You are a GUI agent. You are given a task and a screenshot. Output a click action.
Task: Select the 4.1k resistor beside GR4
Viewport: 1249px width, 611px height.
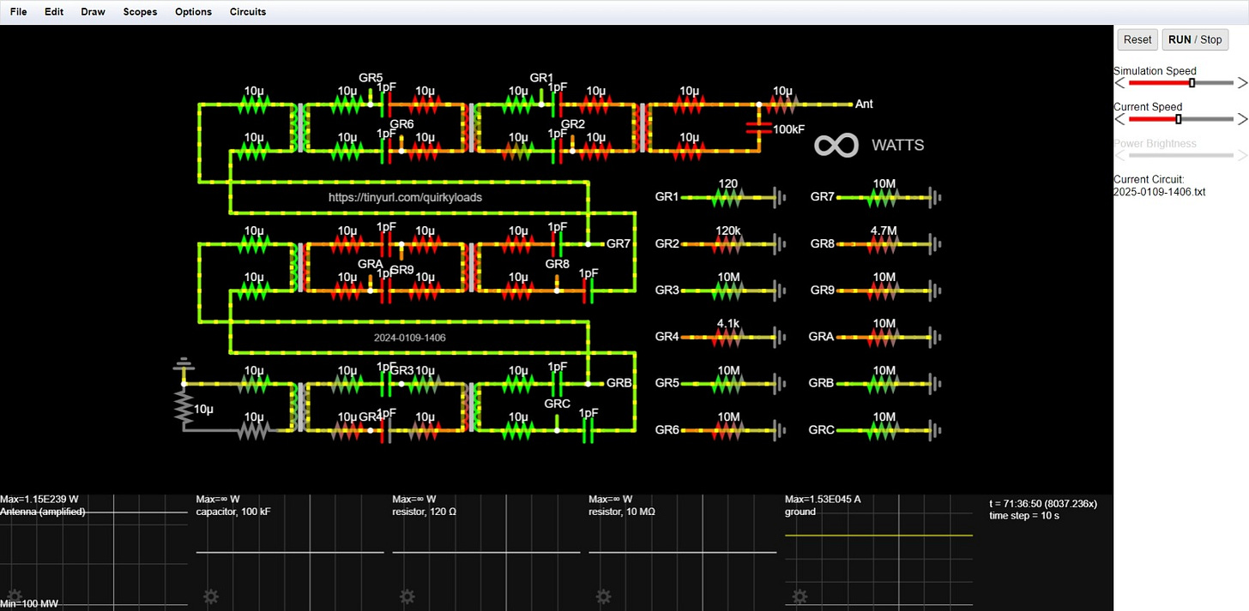pyautogui.click(x=728, y=337)
